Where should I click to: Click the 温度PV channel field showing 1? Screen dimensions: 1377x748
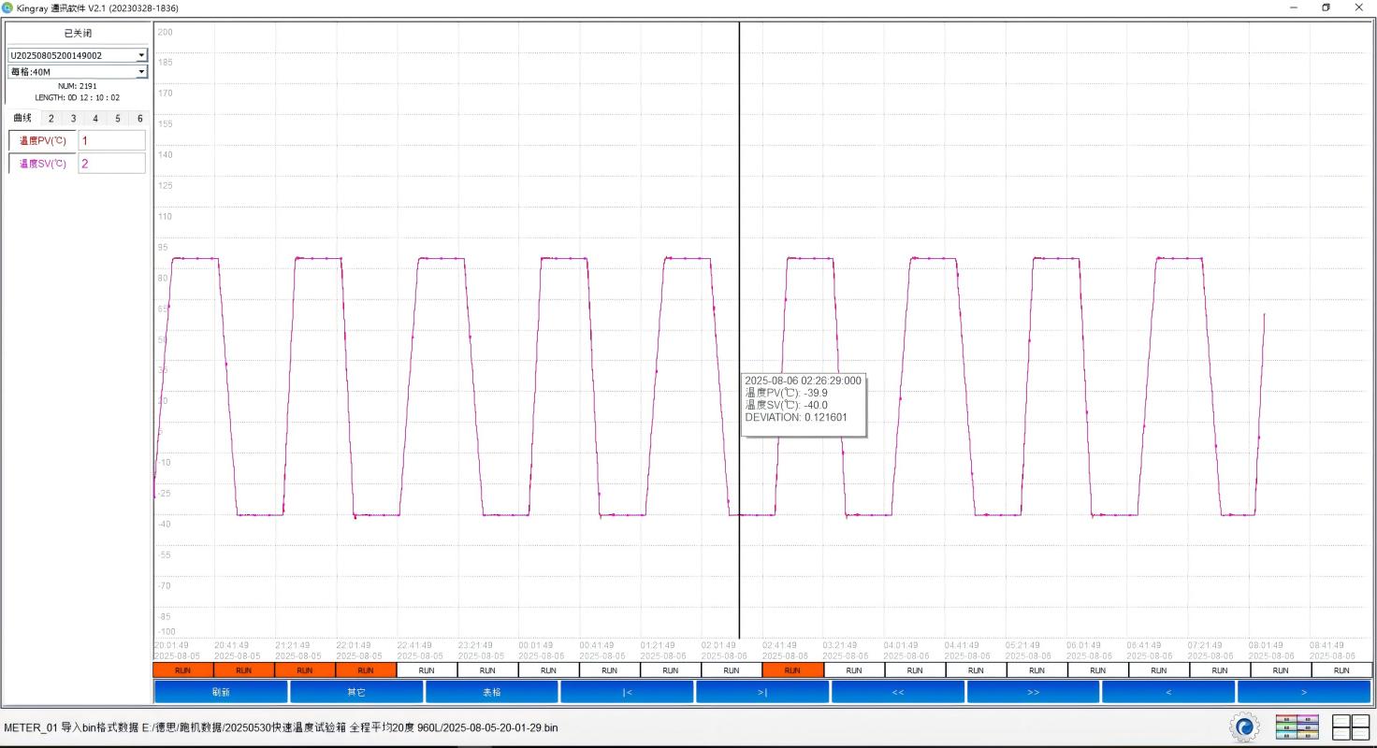click(x=111, y=140)
